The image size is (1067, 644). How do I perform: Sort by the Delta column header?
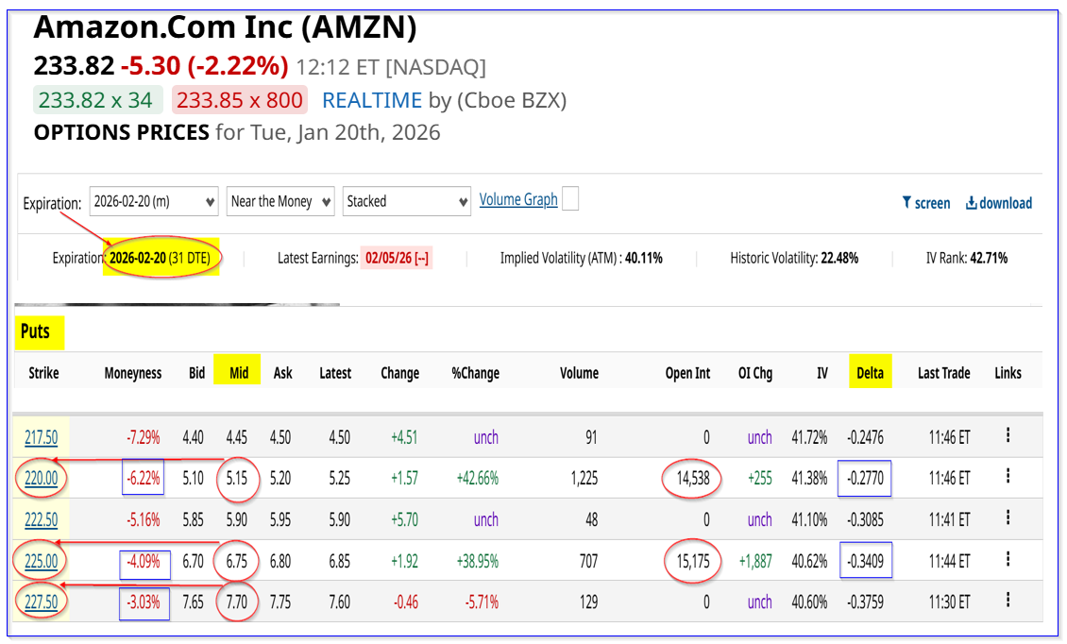870,373
